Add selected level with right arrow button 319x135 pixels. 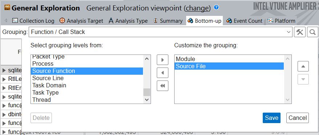pos(163,60)
